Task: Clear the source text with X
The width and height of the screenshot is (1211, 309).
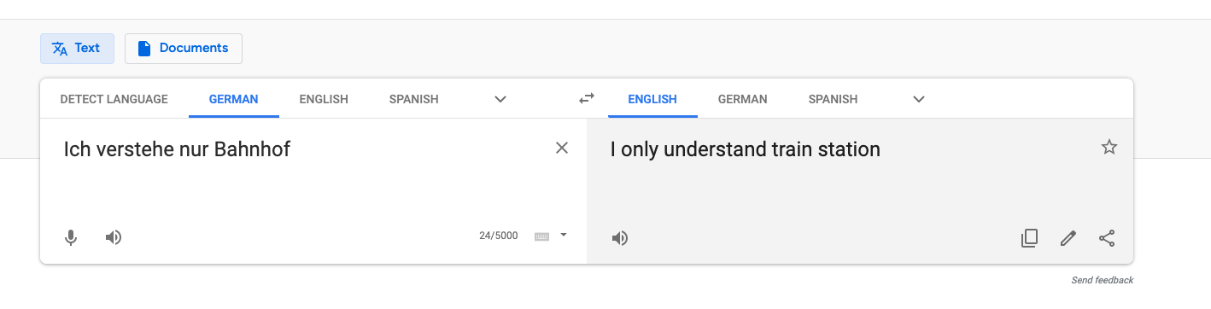Action: click(561, 148)
